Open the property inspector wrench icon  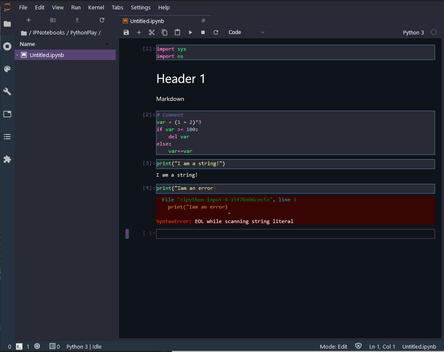click(7, 91)
